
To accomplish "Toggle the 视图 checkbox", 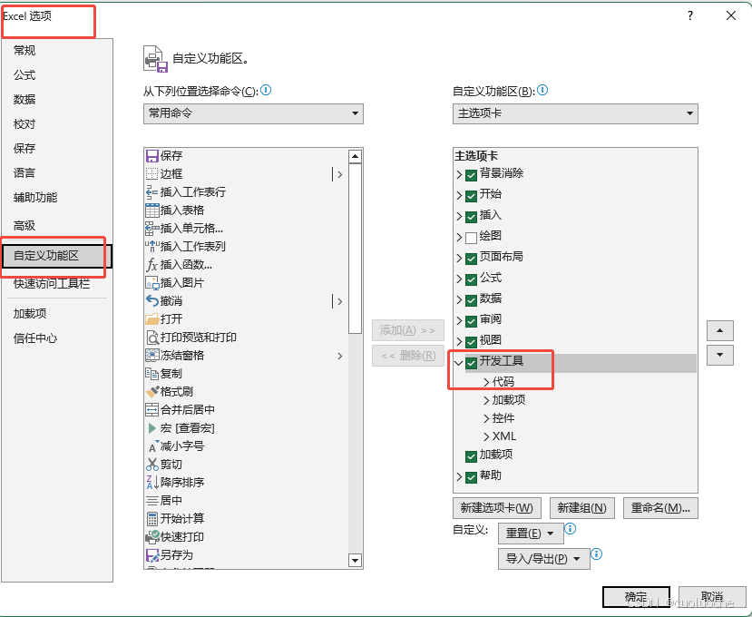I will click(471, 341).
